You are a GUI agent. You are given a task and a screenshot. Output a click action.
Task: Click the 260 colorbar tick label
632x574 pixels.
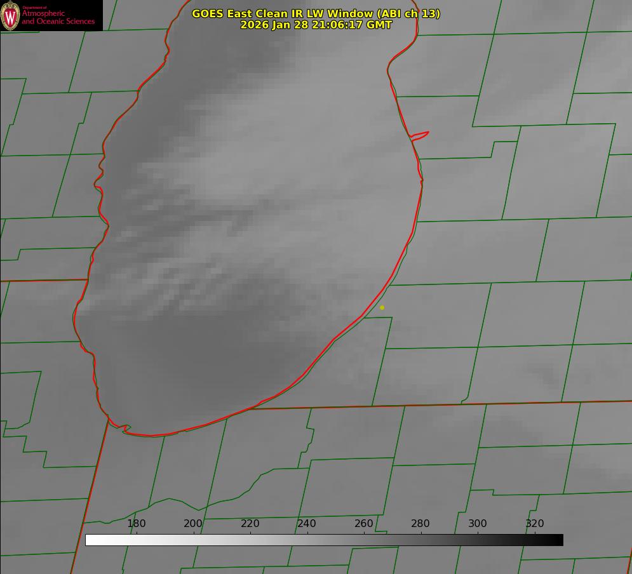click(x=364, y=524)
